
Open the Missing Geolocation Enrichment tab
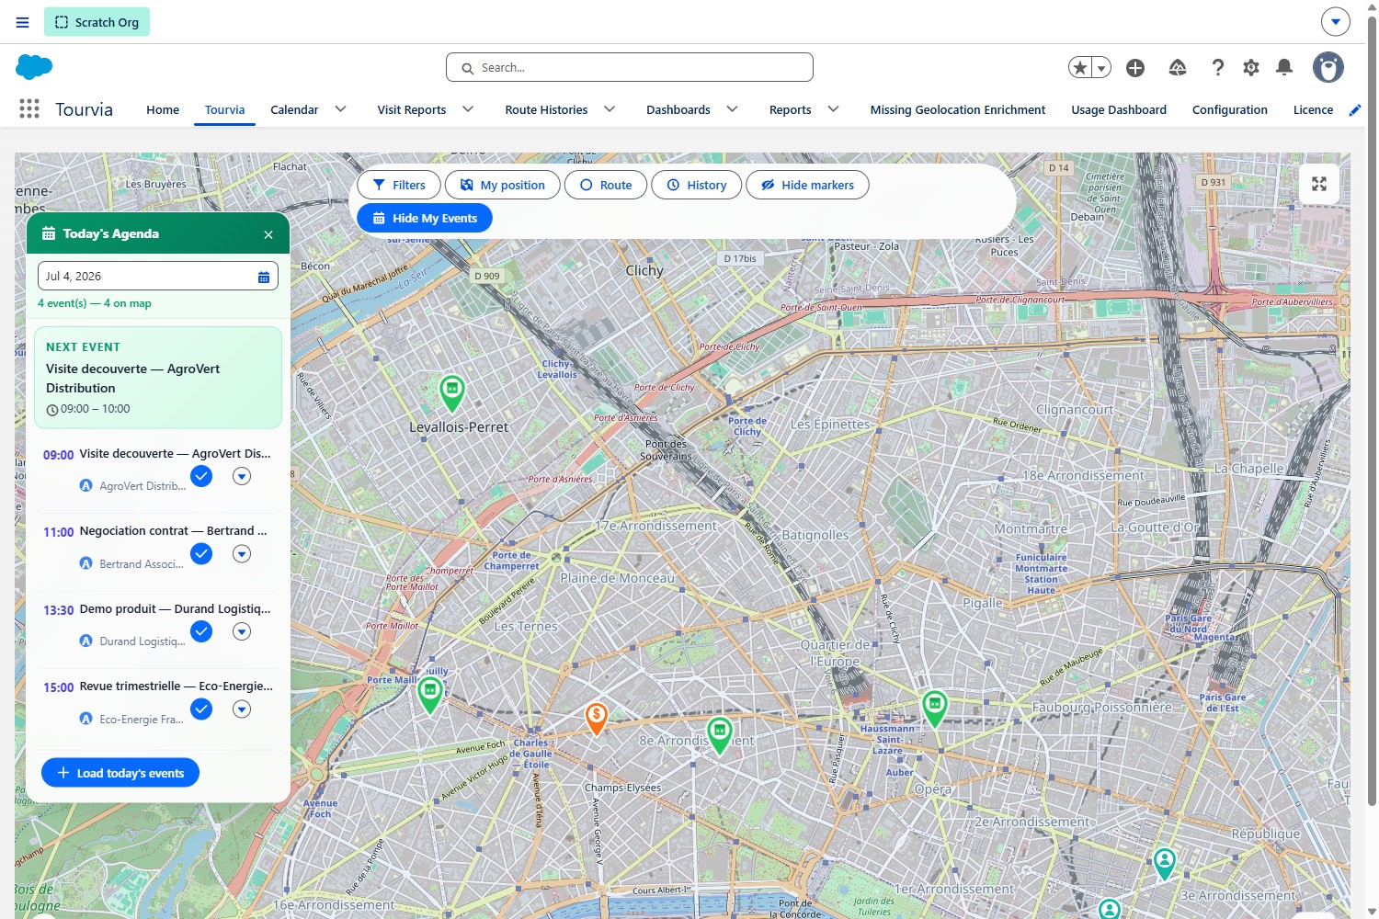click(958, 110)
